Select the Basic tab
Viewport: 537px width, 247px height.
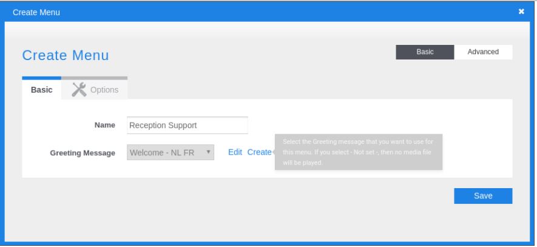click(x=41, y=90)
